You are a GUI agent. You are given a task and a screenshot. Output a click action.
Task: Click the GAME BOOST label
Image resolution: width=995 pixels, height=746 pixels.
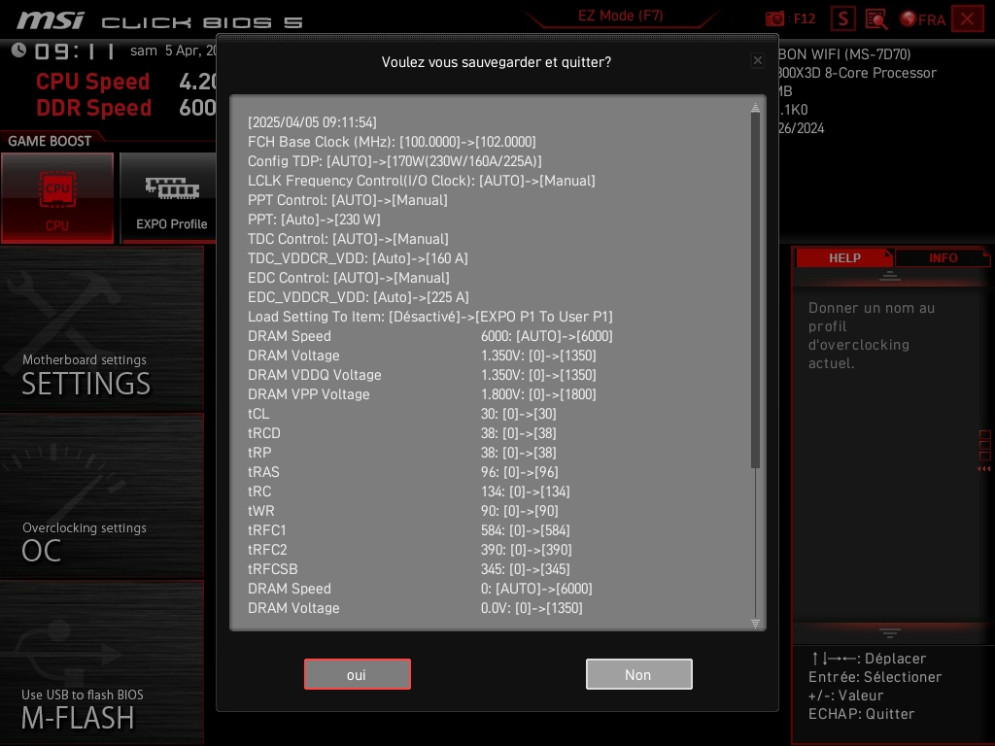click(50, 141)
